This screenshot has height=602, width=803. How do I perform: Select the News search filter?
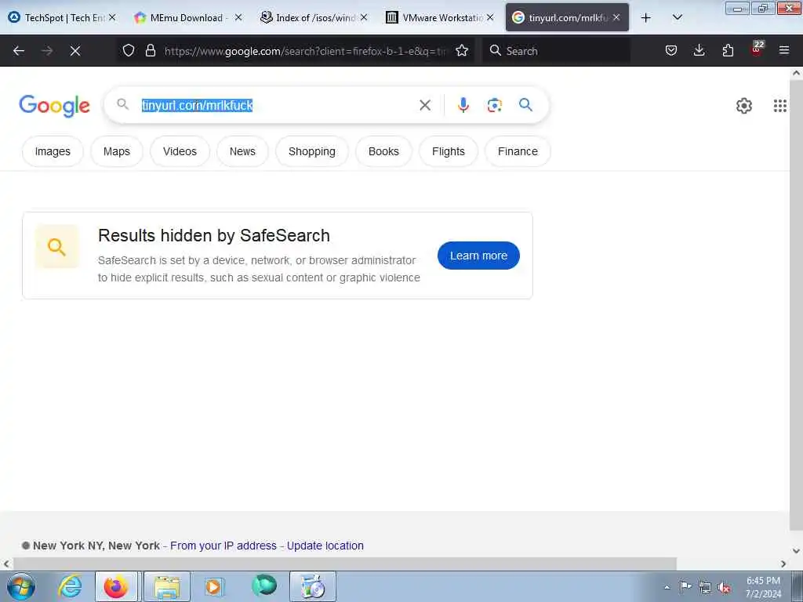[x=242, y=151]
